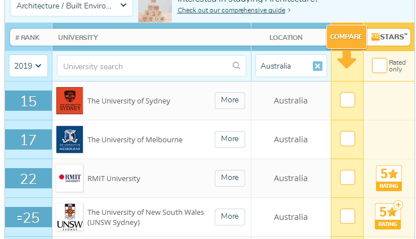Viewport: 416px width, 239px height.
Task: Check compare box for University of Sydney
Action: [x=347, y=100]
